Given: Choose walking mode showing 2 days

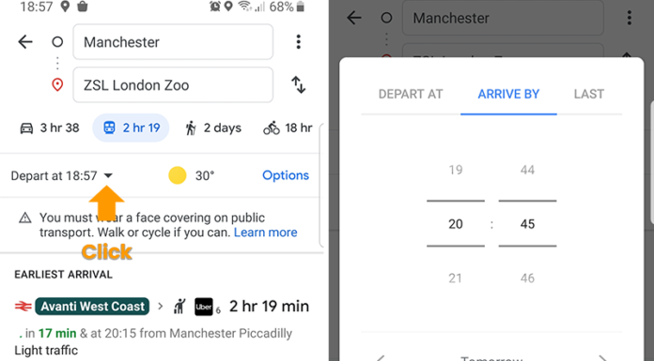Looking at the screenshot, I should click(x=213, y=128).
